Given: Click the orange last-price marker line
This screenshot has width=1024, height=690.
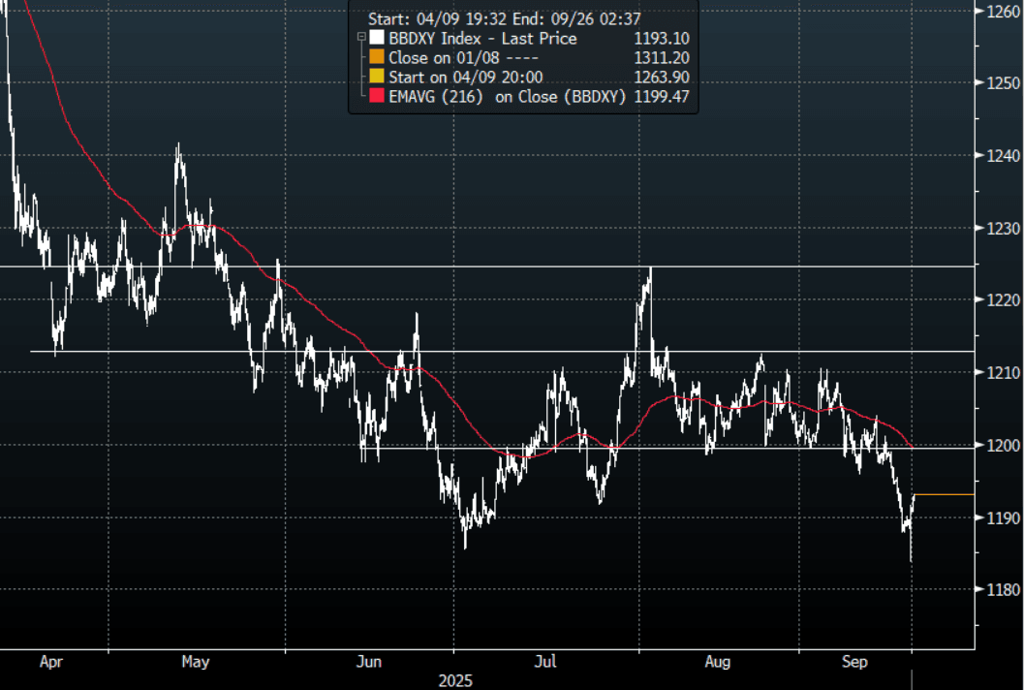Looking at the screenshot, I should (x=944, y=494).
